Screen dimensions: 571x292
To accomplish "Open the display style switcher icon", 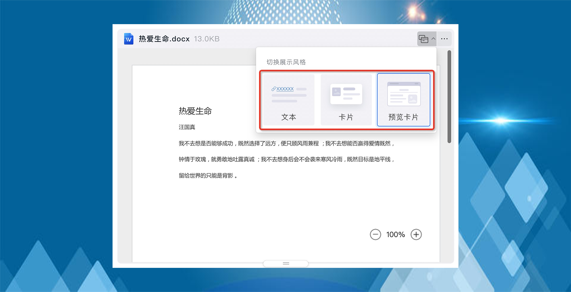I will click(x=424, y=38).
